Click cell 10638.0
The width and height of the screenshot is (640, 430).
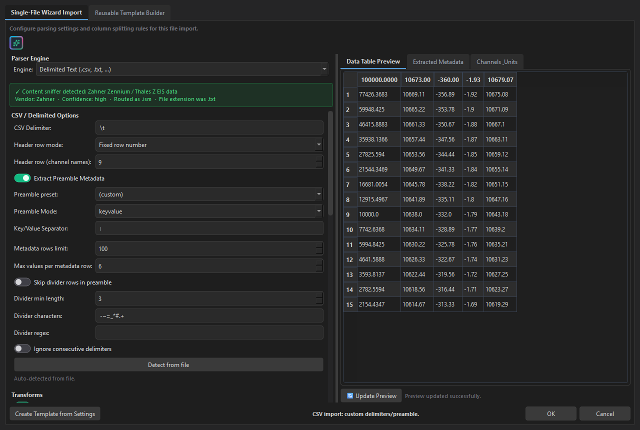pos(417,214)
